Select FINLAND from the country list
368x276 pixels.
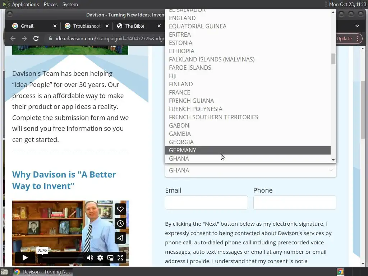248,84
